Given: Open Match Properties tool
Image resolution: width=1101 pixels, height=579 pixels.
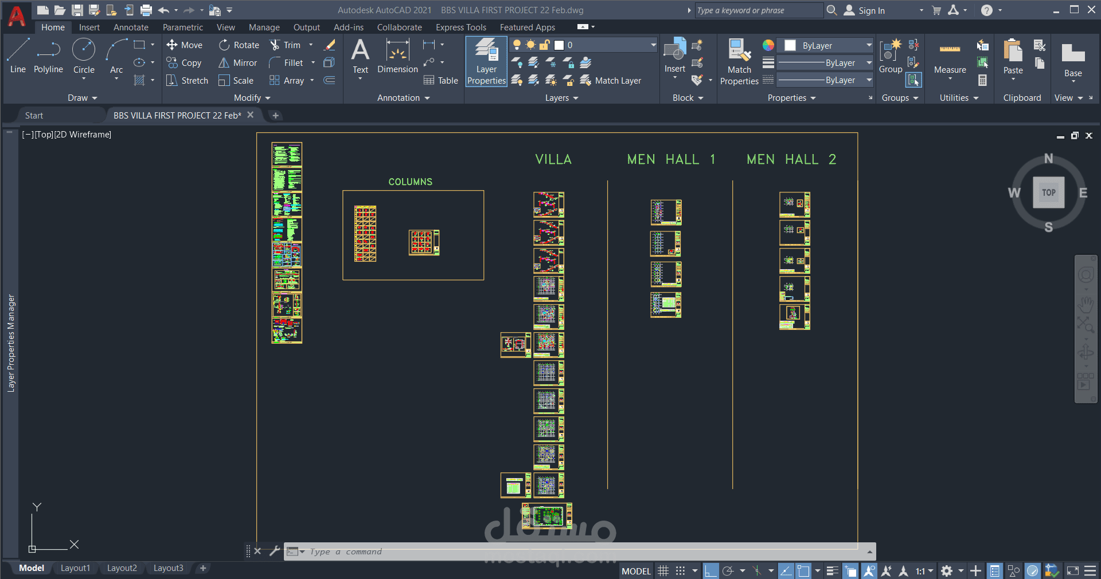Looking at the screenshot, I should pyautogui.click(x=739, y=62).
